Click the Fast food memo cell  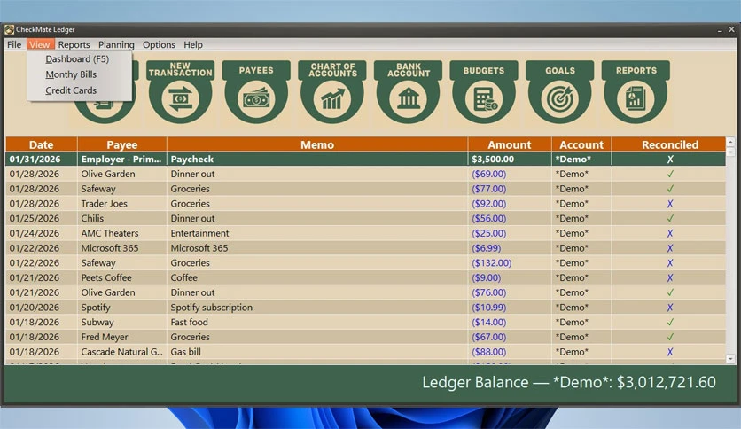tap(317, 323)
